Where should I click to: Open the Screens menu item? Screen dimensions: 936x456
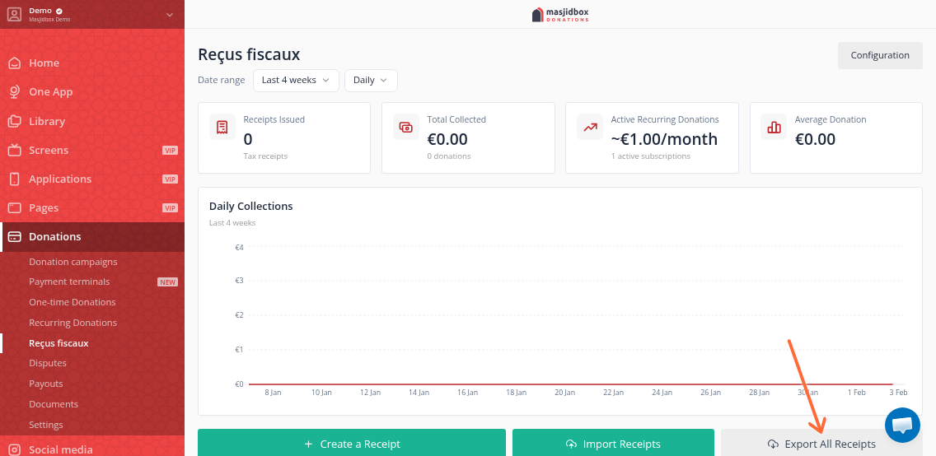92,150
